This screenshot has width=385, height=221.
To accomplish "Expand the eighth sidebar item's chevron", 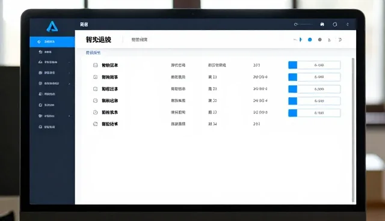I will (x=69, y=116).
